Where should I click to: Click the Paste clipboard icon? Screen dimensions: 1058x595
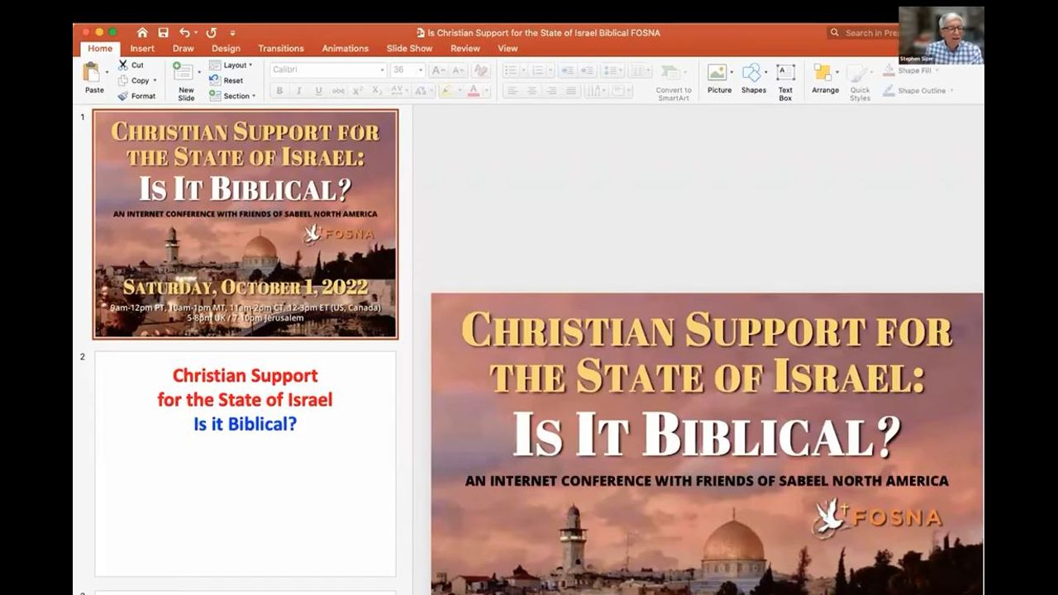pos(93,74)
